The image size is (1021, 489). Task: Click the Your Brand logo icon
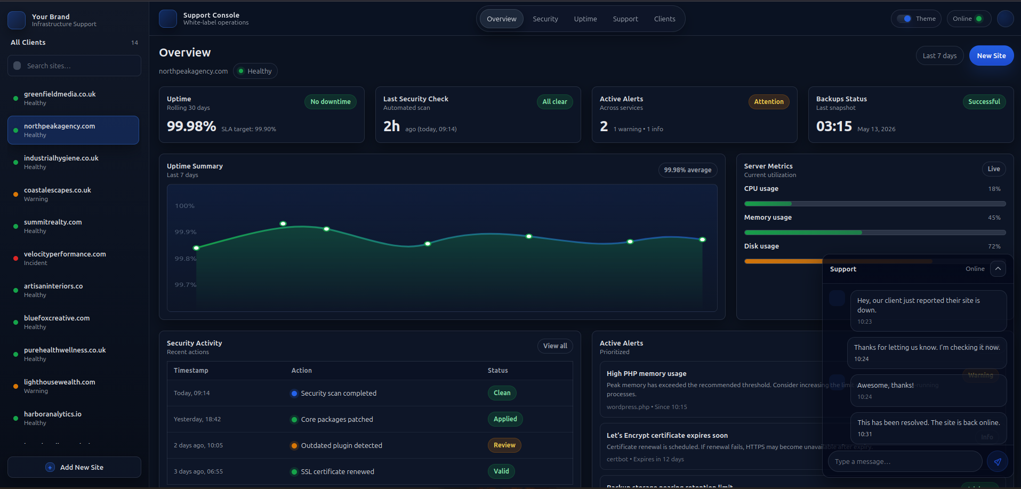pyautogui.click(x=17, y=20)
